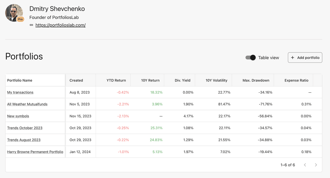The image size is (330, 178).
Task: Click the Portfolio Name column header
Action: [20, 80]
